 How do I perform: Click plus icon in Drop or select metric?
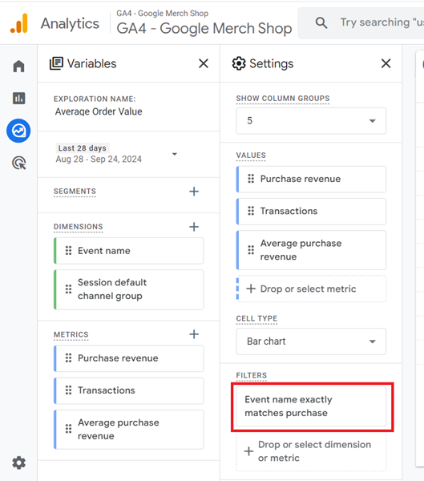(x=251, y=289)
